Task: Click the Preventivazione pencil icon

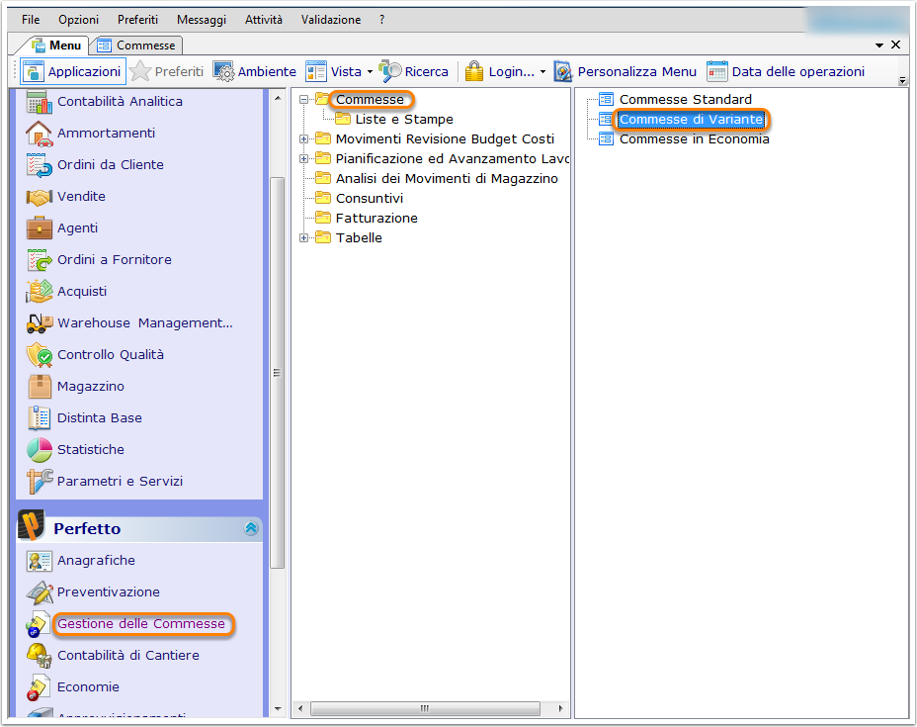Action: coord(40,592)
